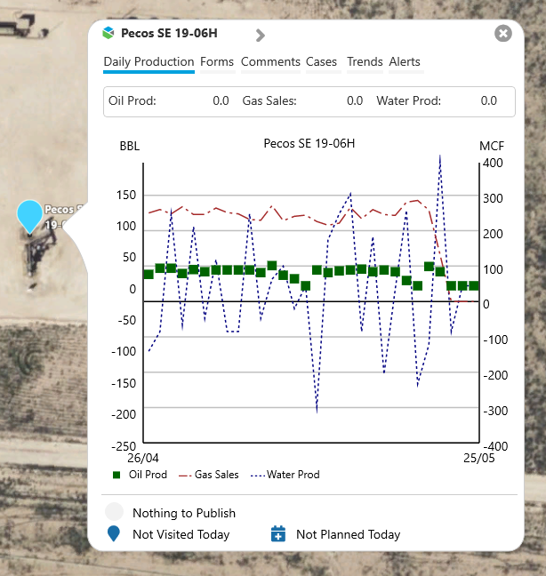The width and height of the screenshot is (546, 576).
Task: Close the well details popup
Action: click(503, 34)
